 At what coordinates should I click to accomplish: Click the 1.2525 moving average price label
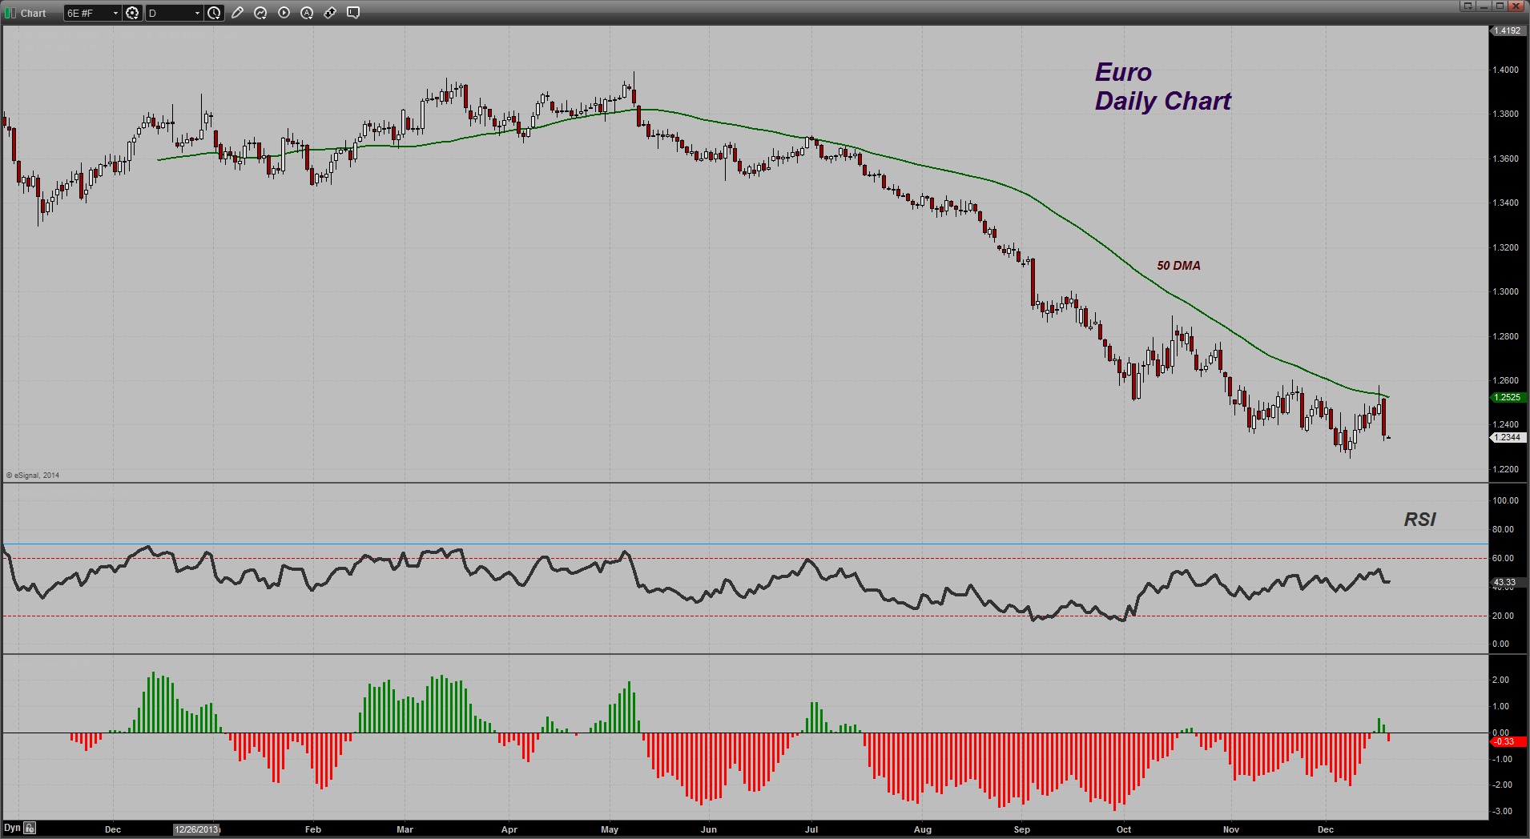(1508, 397)
